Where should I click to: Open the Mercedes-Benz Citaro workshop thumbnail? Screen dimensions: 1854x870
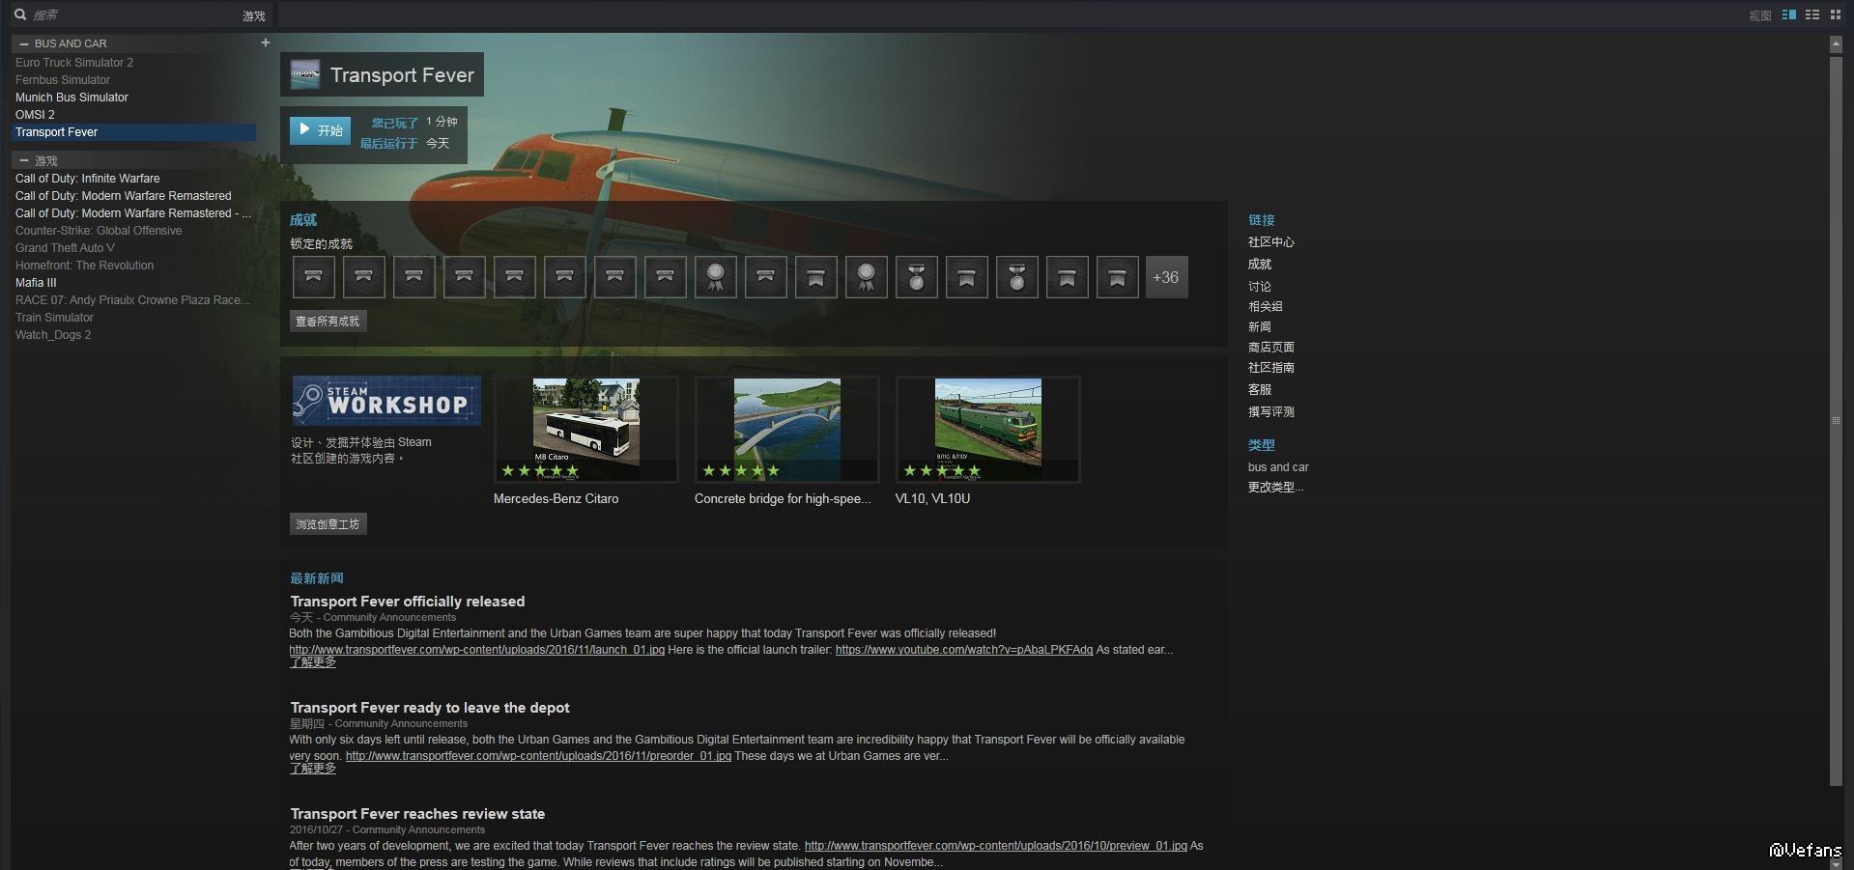[x=586, y=430]
